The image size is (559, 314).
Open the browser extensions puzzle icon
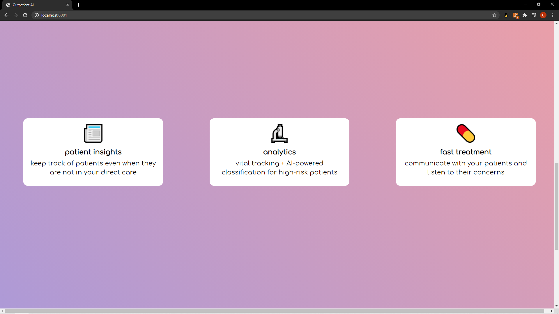[525, 15]
